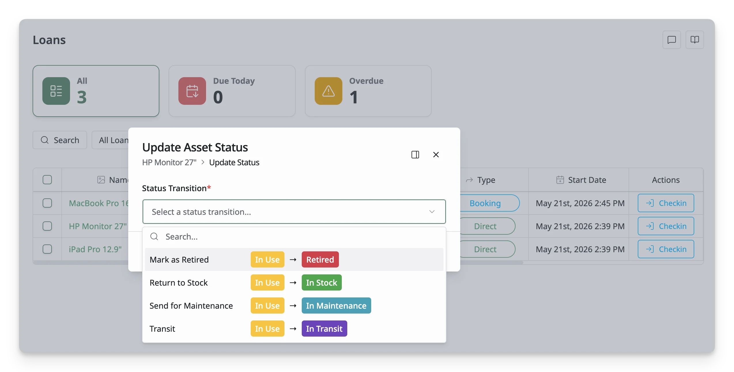734x372 pixels.
Task: Click HP Monitor 27" breadcrumb in dialog
Action: coord(169,162)
